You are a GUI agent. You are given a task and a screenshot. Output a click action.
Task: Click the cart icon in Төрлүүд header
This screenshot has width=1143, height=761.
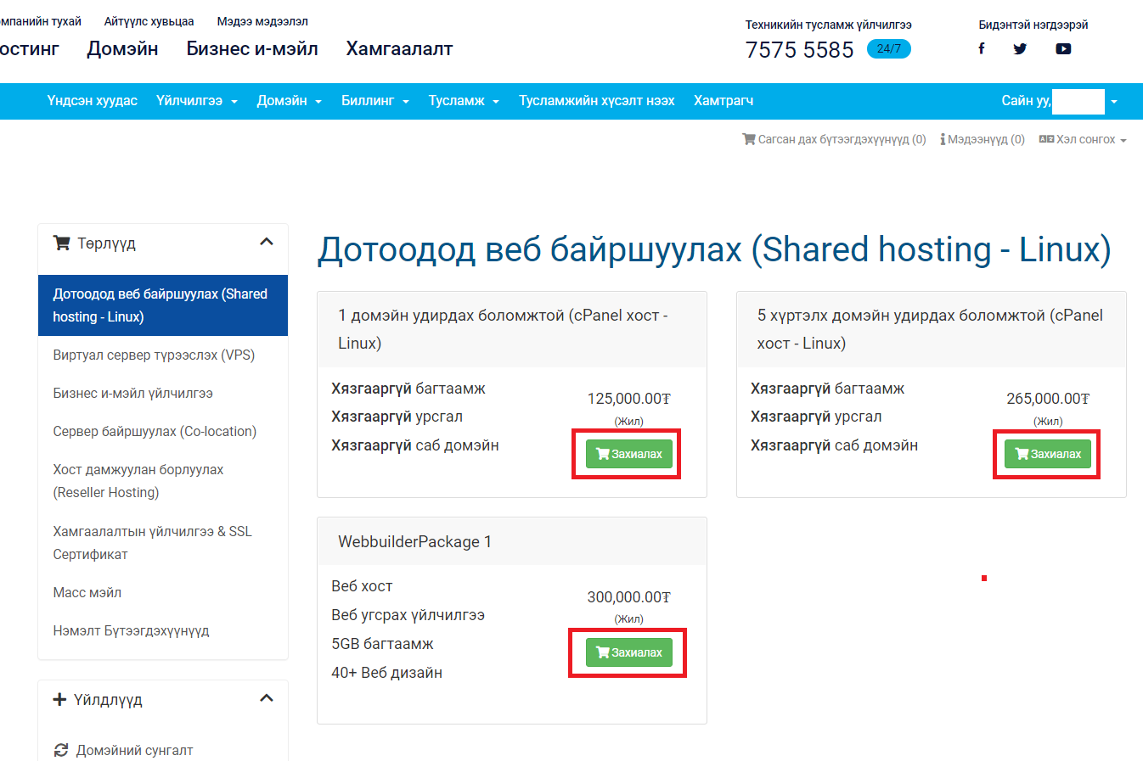click(x=61, y=243)
